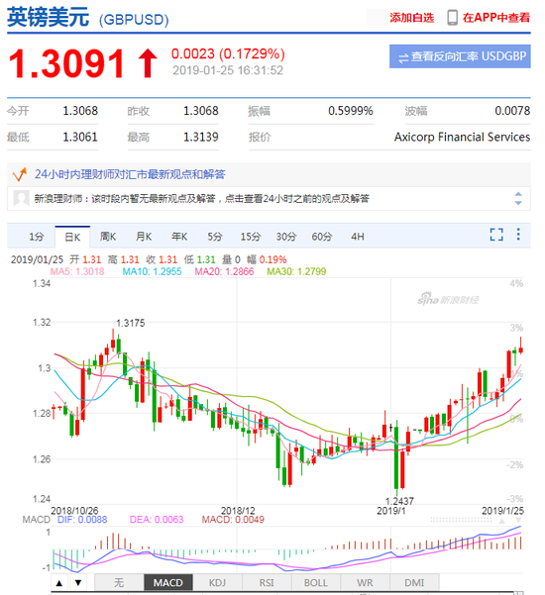Select the WR indicator button
This screenshot has height=595, width=545.
(x=365, y=582)
